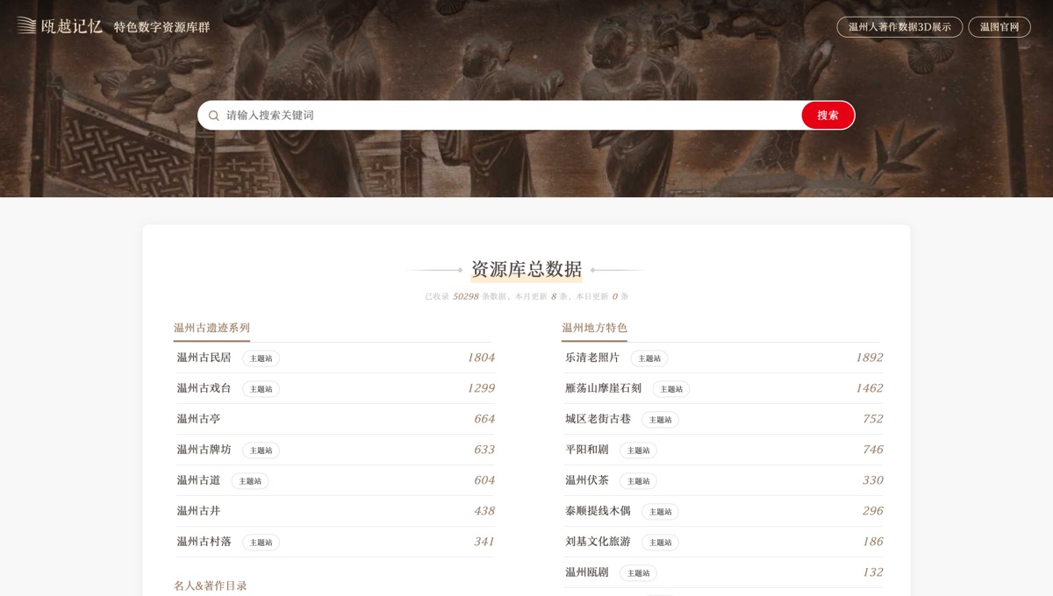Screen dimensions: 1053x596
Task: Click the 296 count for 泰顺提线木偶
Action: (873, 511)
